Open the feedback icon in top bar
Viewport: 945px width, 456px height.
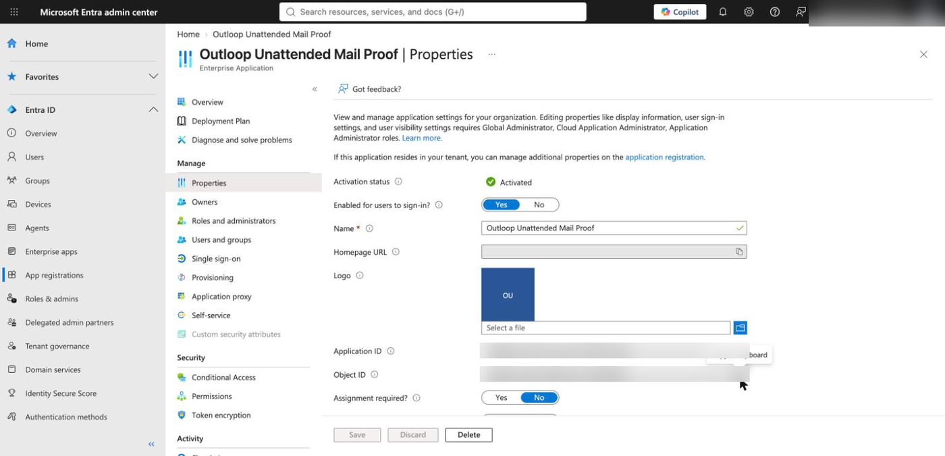[801, 12]
